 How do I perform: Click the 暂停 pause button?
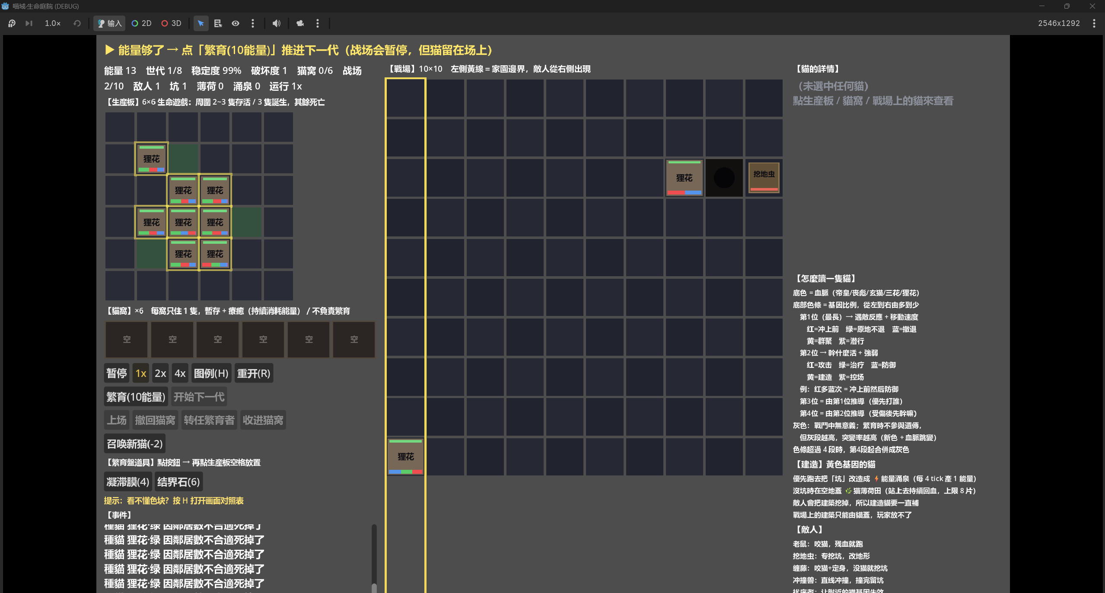click(x=117, y=373)
